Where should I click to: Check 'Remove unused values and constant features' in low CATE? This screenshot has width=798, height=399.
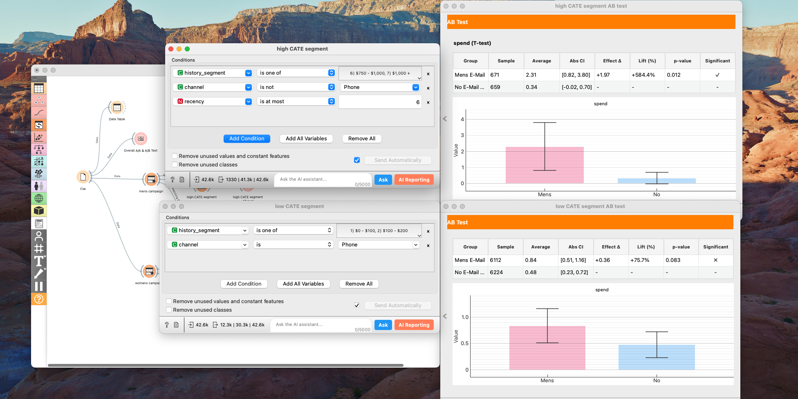click(x=169, y=301)
